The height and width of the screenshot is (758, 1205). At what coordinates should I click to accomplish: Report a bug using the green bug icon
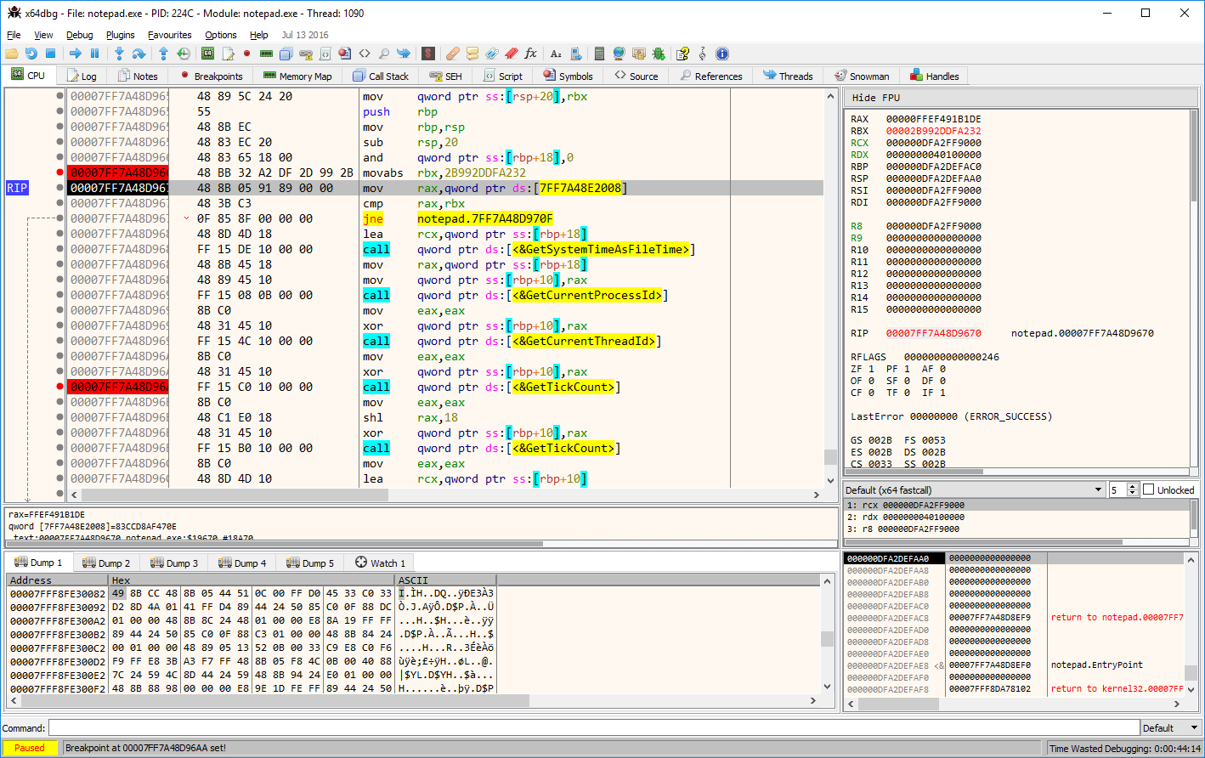click(659, 54)
